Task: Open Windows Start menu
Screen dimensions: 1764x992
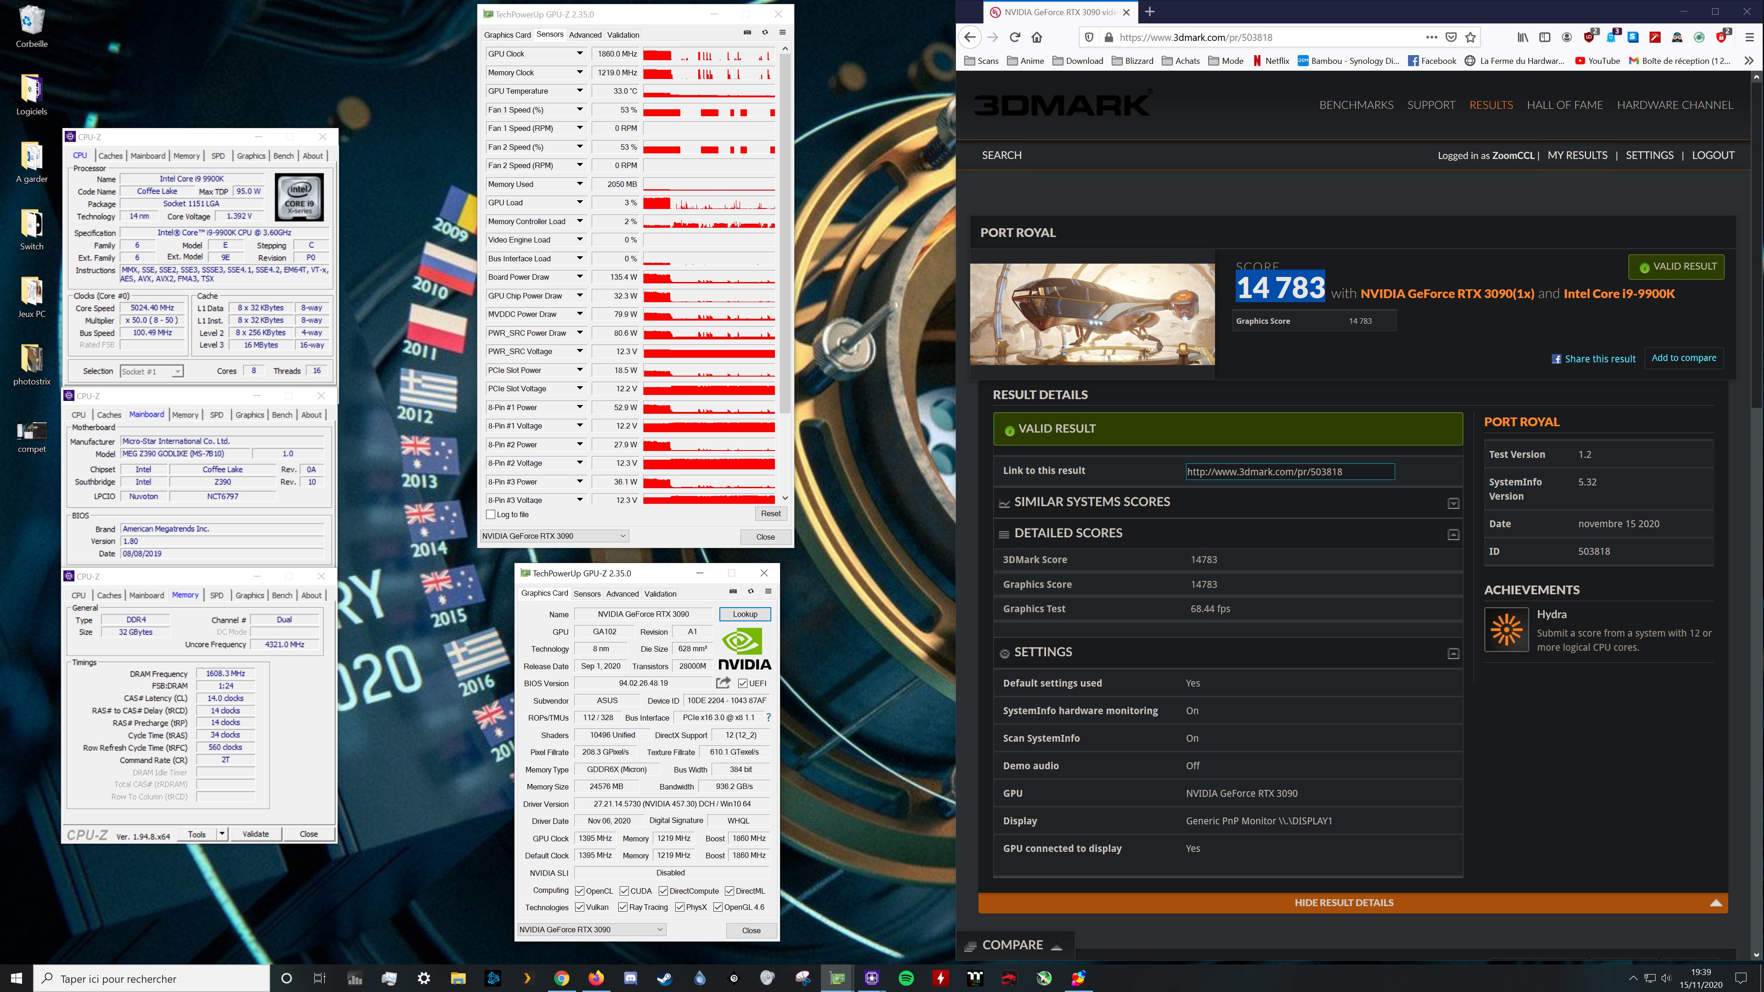Action: click(17, 978)
